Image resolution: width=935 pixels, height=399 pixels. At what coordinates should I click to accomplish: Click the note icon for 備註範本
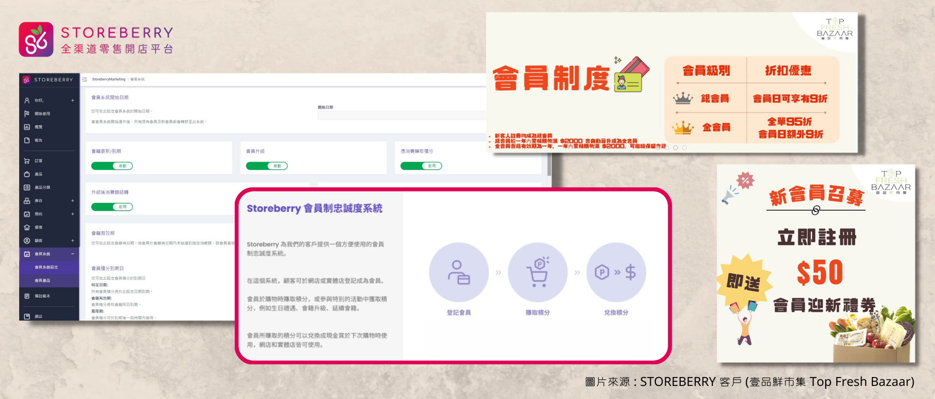click(x=27, y=296)
